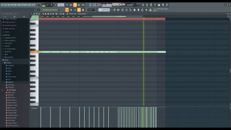
Task: Open piano roll options wrench menu
Action: tap(34, 14)
